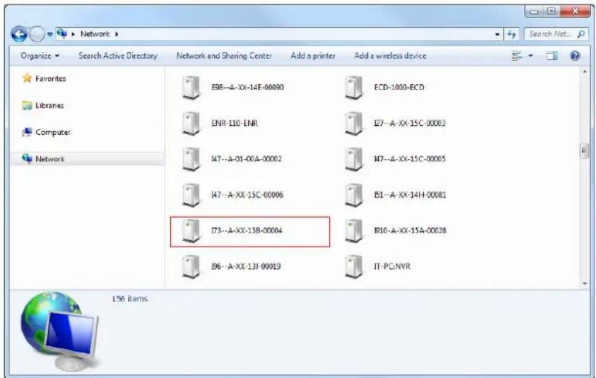The width and height of the screenshot is (596, 378).
Task: Select computer icon for I47--A-XX-15C-00005
Action: [353, 159]
